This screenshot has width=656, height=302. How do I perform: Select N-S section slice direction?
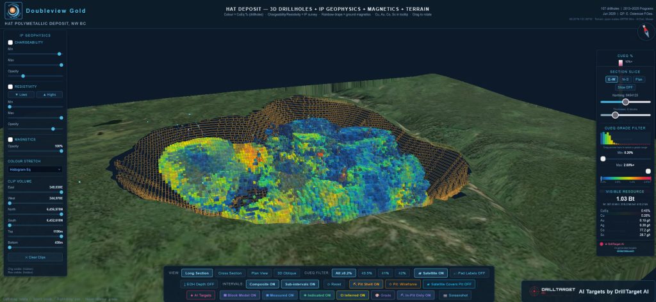(625, 79)
